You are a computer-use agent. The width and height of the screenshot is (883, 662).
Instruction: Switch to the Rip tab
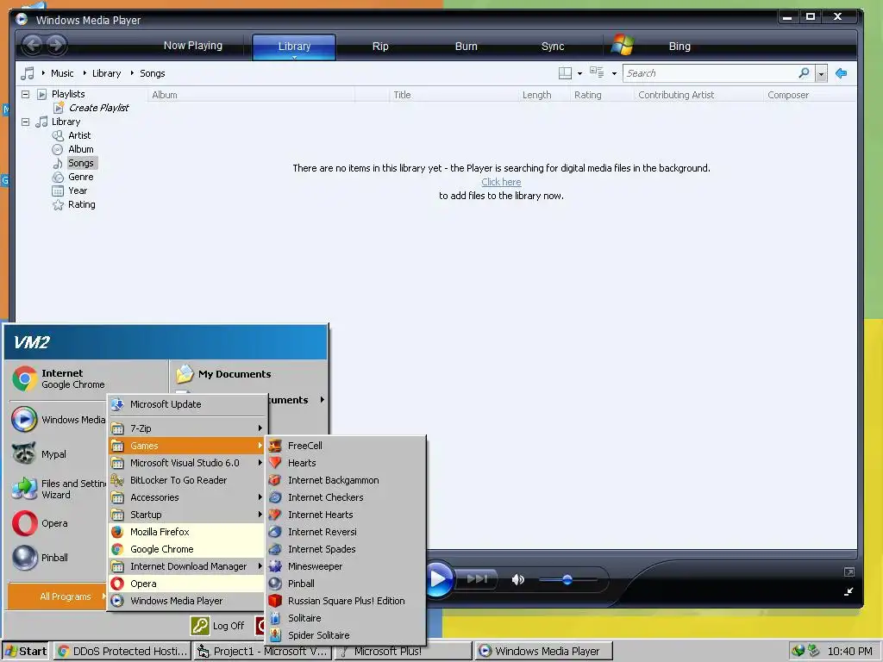tap(380, 47)
